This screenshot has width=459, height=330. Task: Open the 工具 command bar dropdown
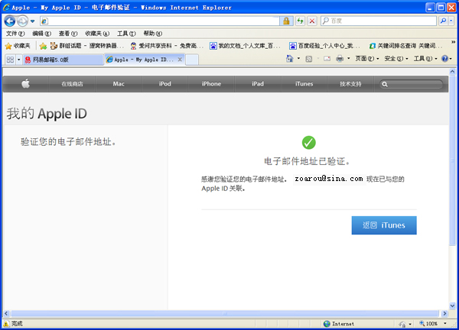pyautogui.click(x=425, y=59)
